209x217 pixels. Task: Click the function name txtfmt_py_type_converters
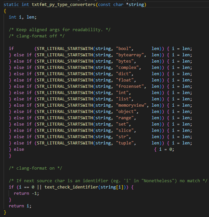click(64, 5)
